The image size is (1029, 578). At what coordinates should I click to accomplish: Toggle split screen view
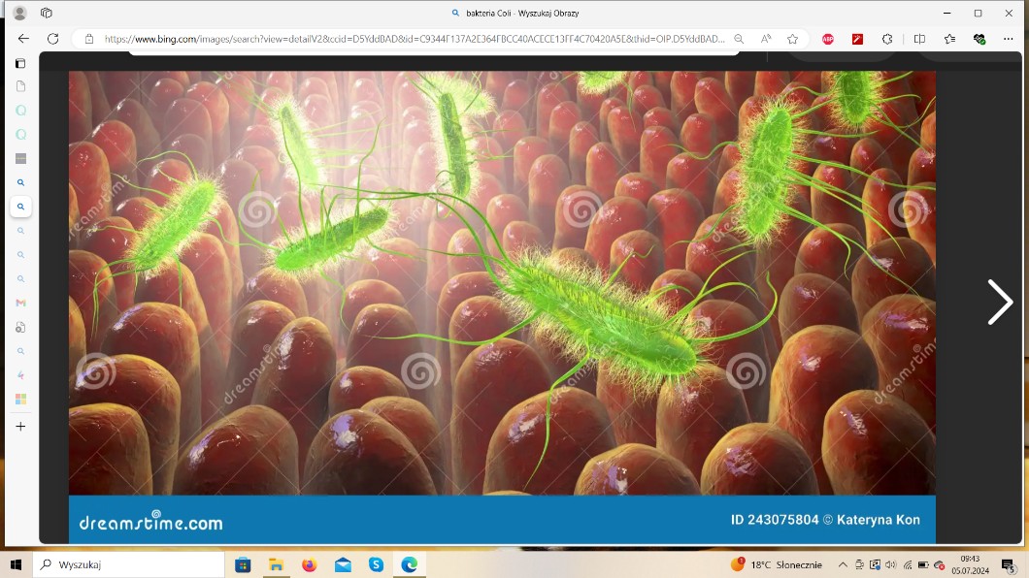pyautogui.click(x=919, y=39)
